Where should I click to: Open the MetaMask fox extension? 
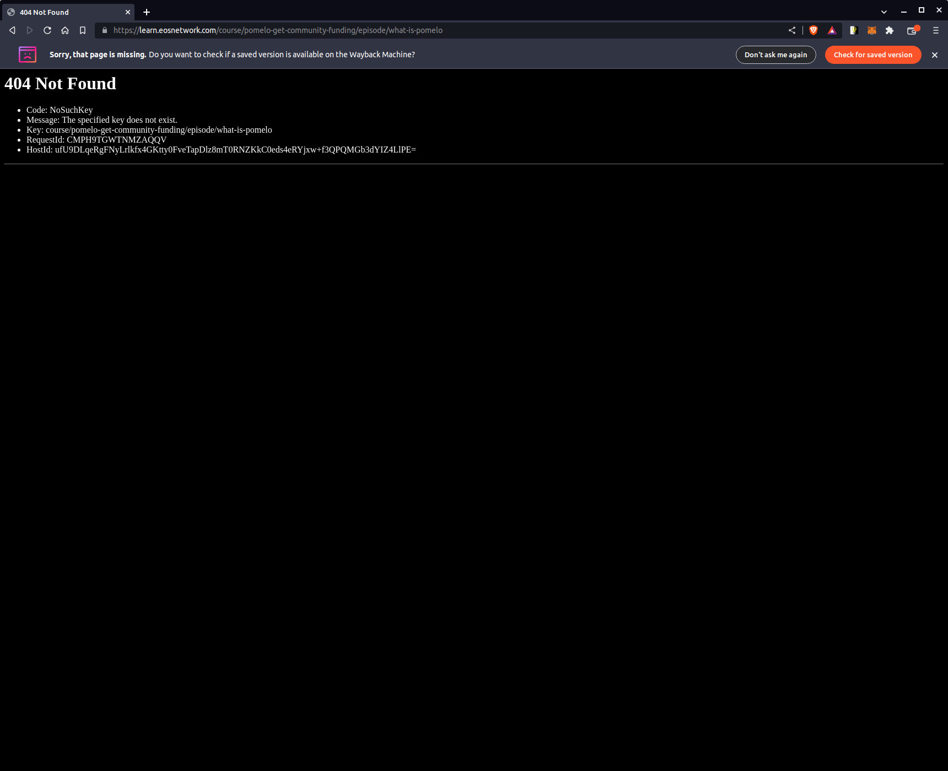(x=872, y=30)
